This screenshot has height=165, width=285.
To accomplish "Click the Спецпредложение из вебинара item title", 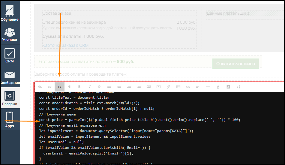I will 74,22.
